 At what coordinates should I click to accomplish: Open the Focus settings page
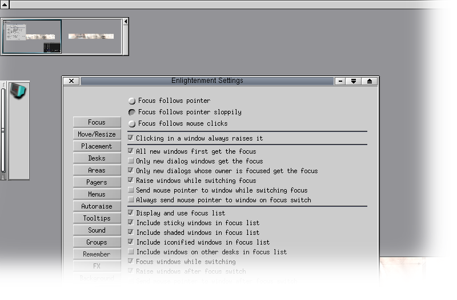(97, 122)
